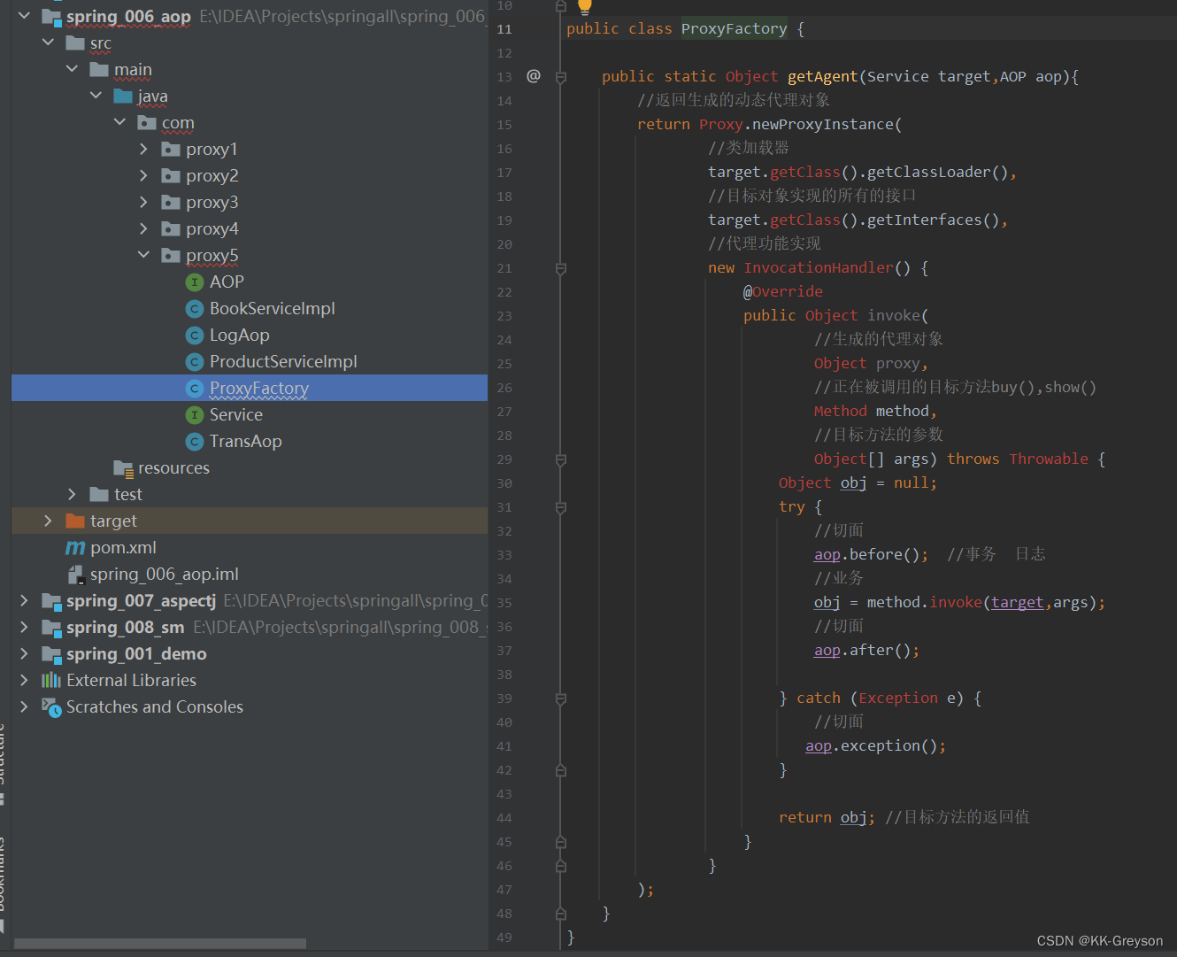Fold the catch block at line 39
Viewport: 1177px width, 957px height.
click(560, 698)
